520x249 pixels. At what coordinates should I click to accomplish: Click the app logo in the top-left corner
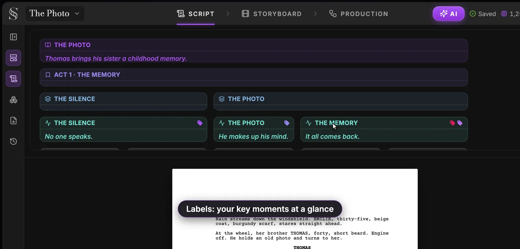pos(13,14)
